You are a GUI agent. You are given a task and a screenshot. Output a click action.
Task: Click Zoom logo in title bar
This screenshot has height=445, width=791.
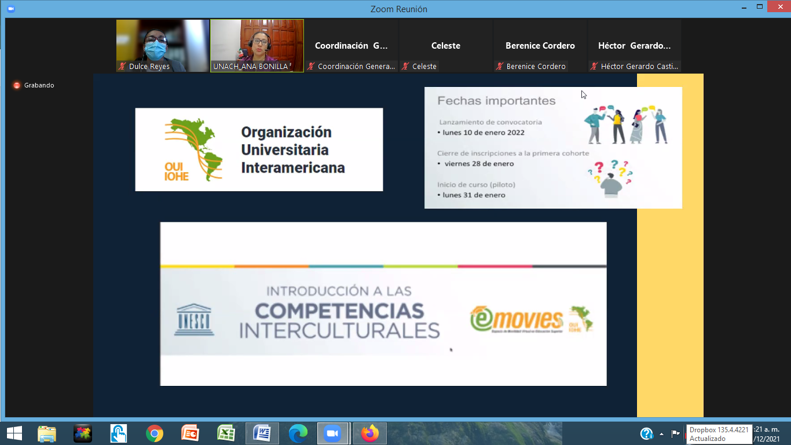tap(10, 9)
